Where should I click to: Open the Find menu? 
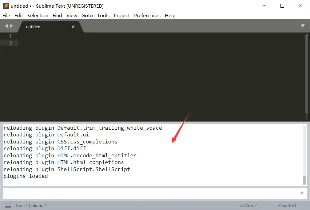pyautogui.click(x=57, y=15)
